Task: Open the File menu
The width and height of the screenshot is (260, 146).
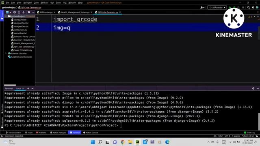Action: click(x=7, y=3)
